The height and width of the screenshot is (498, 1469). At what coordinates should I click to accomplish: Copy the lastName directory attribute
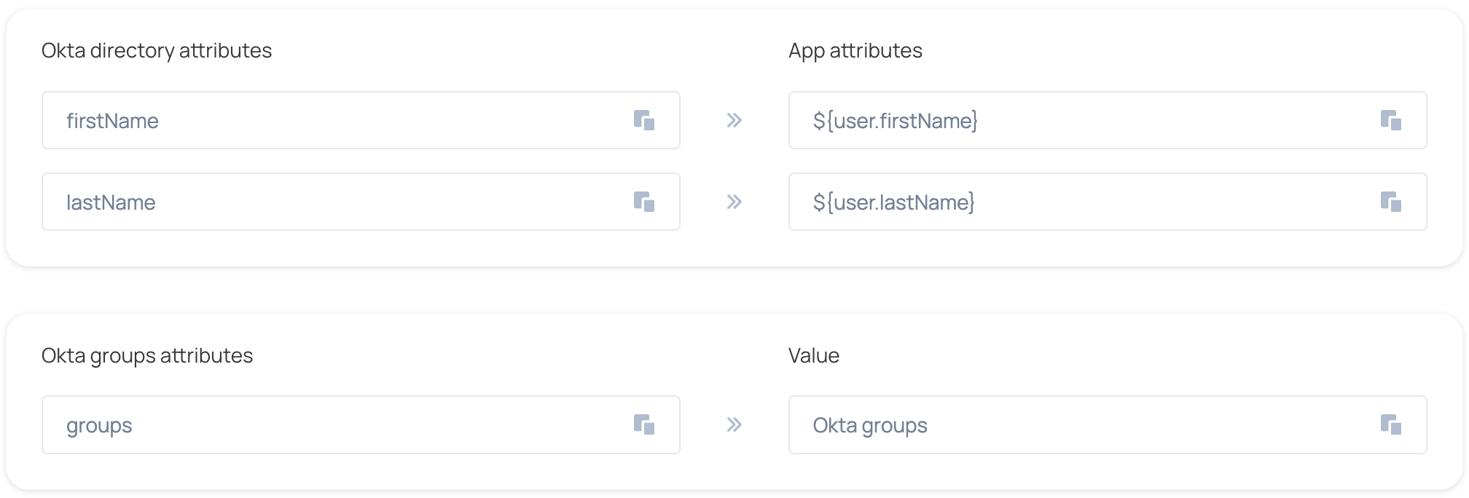[644, 202]
